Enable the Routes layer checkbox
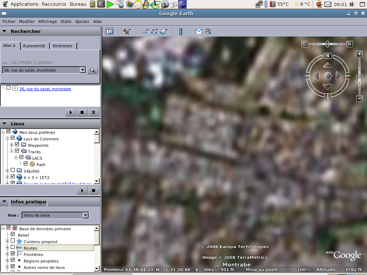367x275 pixels. tap(13, 247)
